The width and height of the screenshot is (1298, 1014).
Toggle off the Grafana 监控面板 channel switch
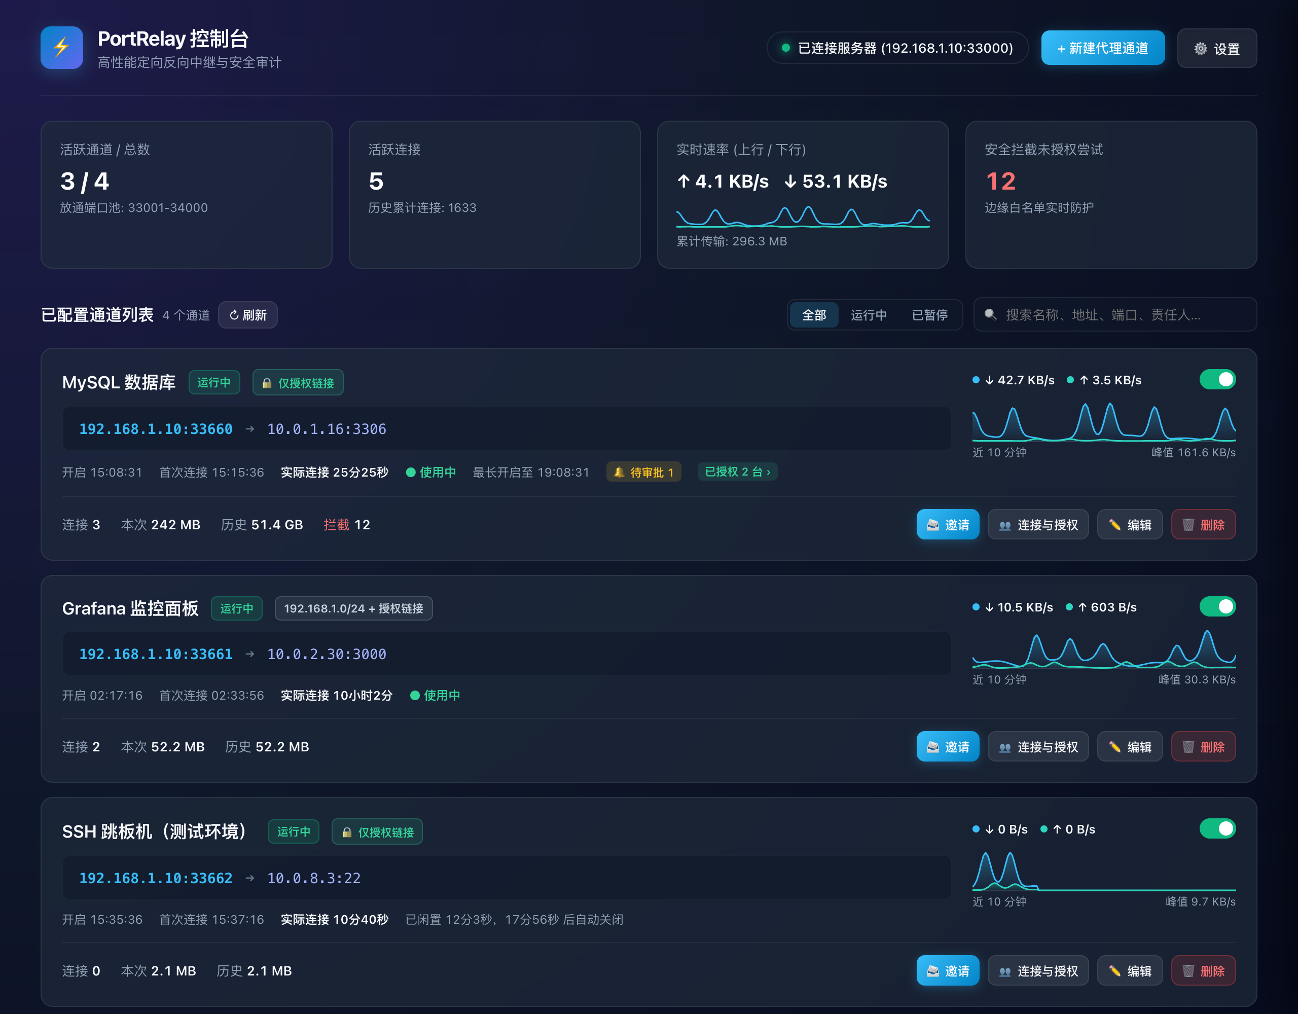pos(1217,607)
